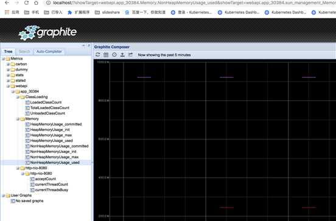
Task: Collapse the app_30384 folder
Action: [x=13, y=91]
